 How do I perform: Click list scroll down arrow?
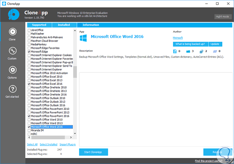[75, 133]
